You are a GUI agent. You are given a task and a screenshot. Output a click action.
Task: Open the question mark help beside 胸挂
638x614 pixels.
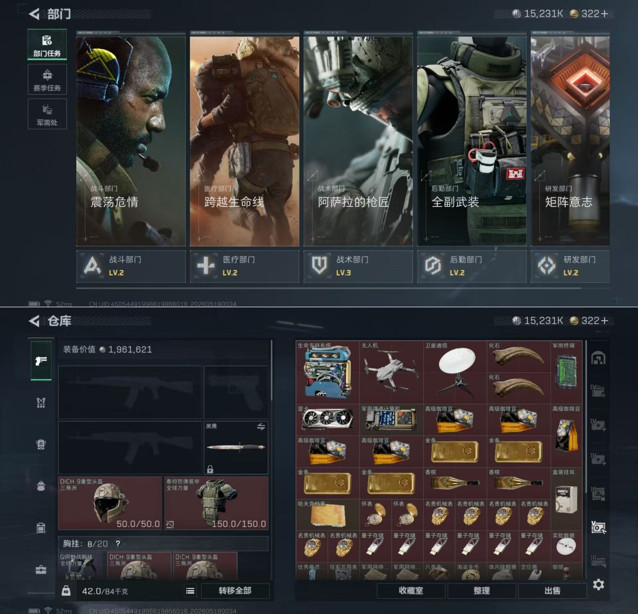[x=118, y=544]
